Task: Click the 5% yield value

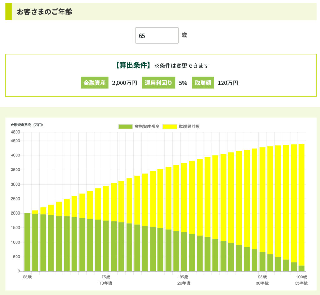Action: [x=183, y=83]
